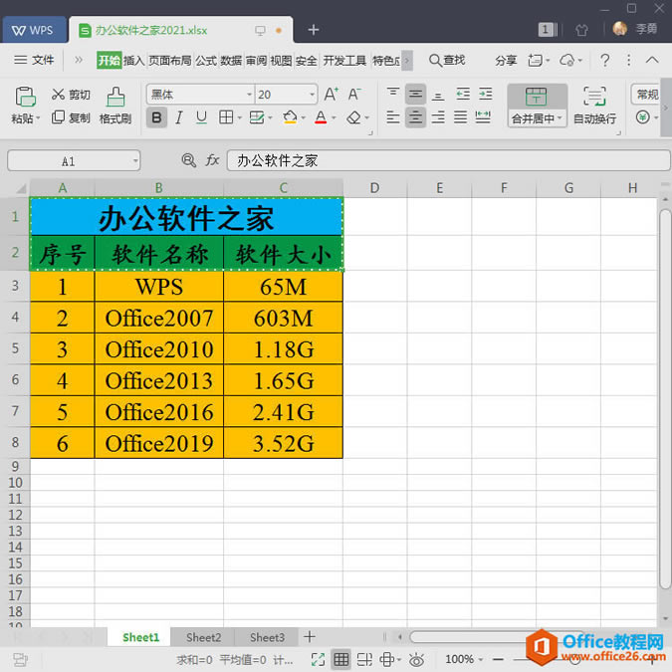Apply underline formatting

click(x=201, y=117)
